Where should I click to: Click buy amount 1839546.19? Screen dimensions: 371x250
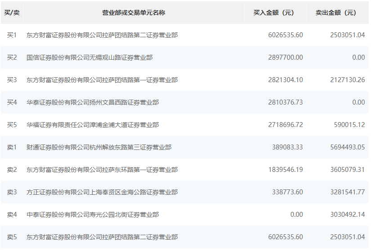pyautogui.click(x=286, y=170)
